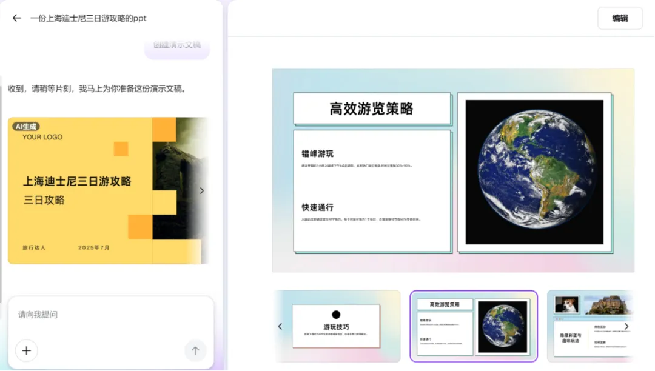Image resolution: width=655 pixels, height=371 pixels.
Task: Open the 上海迪士尼三日游攻略 preview card
Action: pyautogui.click(x=108, y=190)
